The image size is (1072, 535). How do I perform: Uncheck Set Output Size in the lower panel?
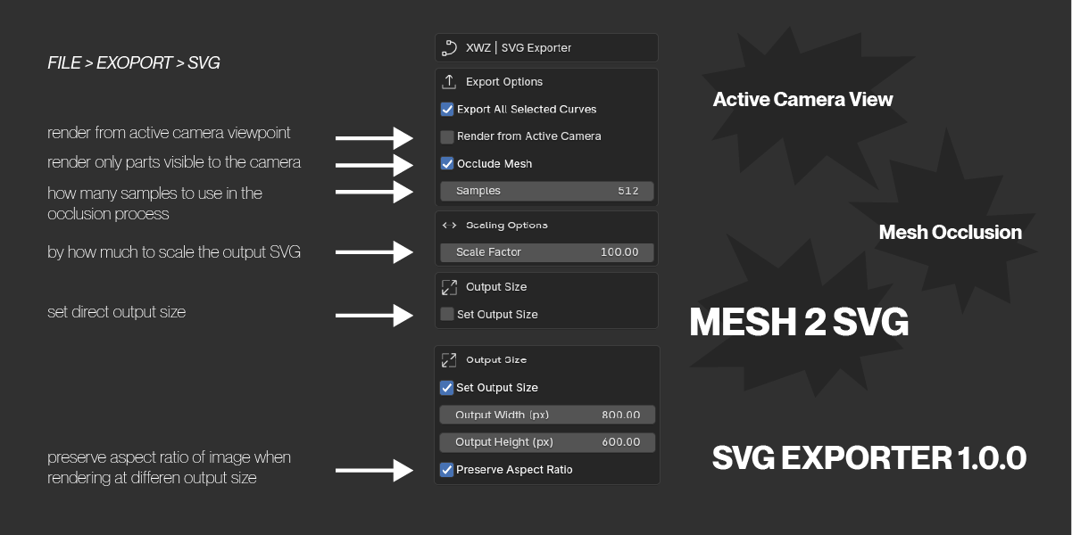tap(446, 387)
